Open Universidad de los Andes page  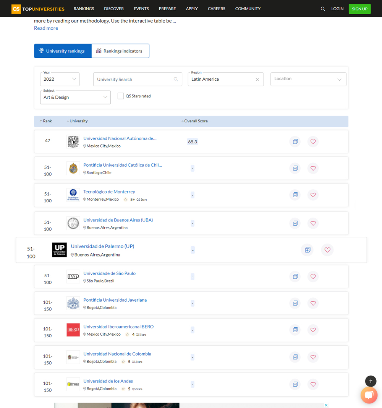pyautogui.click(x=108, y=381)
